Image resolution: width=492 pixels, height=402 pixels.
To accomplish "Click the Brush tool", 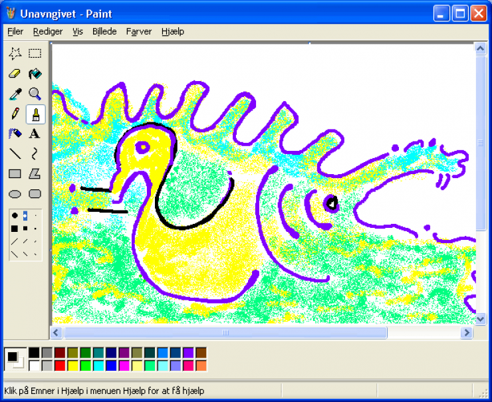I will pos(35,114).
